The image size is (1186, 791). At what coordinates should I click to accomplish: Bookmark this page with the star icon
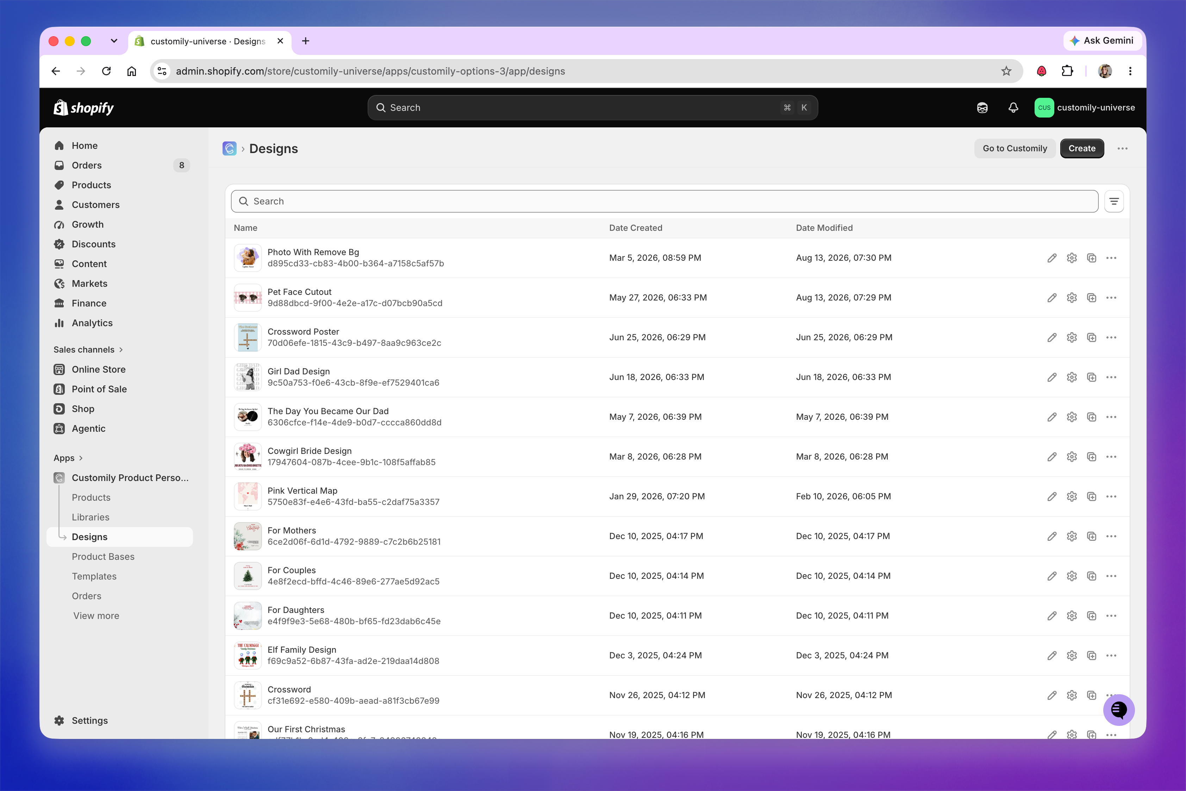click(1006, 71)
